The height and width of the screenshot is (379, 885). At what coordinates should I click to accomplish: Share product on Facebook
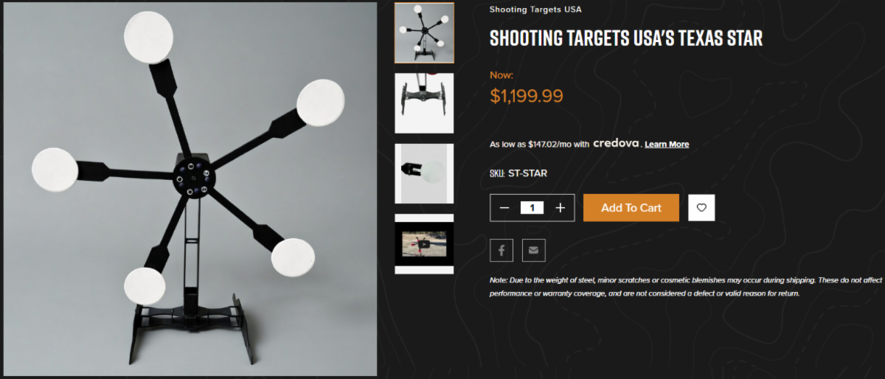(501, 250)
